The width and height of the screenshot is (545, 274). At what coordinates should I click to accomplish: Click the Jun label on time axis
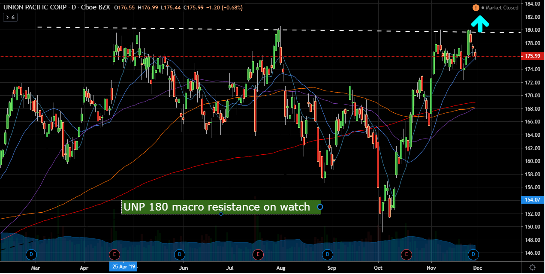pos(184,267)
